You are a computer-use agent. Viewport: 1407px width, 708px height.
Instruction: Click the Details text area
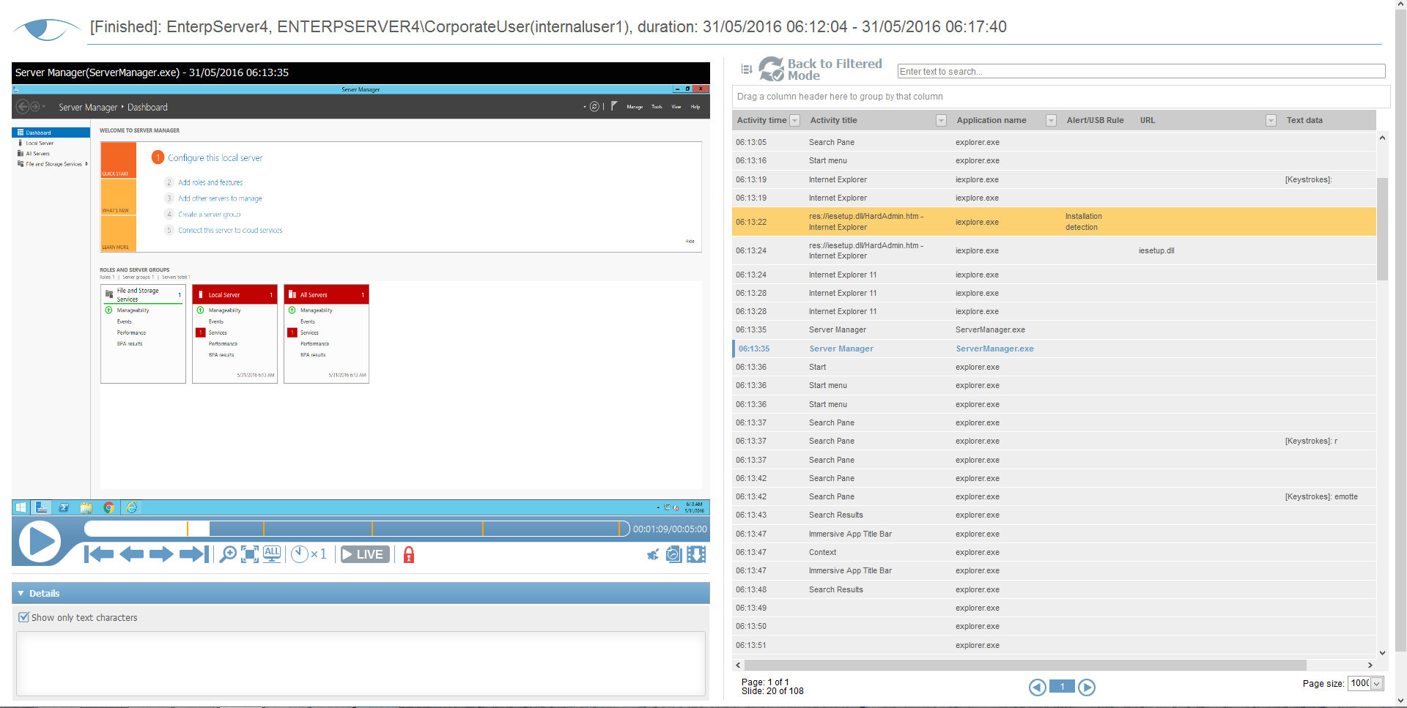tap(361, 663)
